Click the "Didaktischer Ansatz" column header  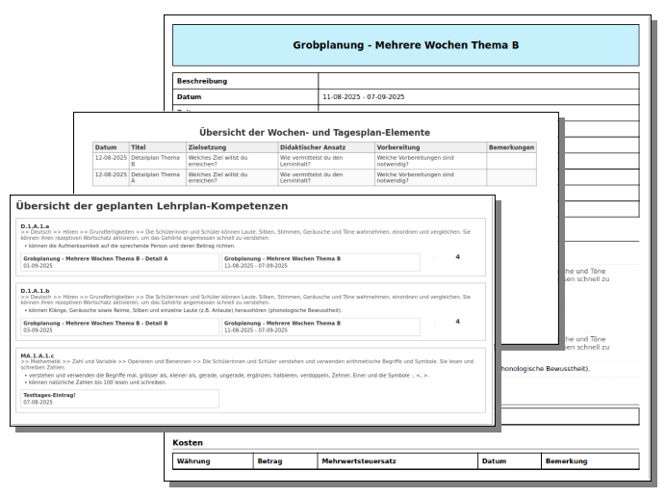click(326, 147)
